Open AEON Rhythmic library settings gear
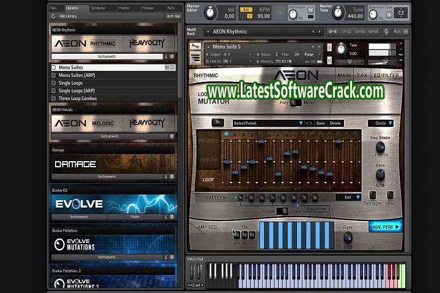Image resolution: width=440 pixels, height=293 pixels. [172, 56]
